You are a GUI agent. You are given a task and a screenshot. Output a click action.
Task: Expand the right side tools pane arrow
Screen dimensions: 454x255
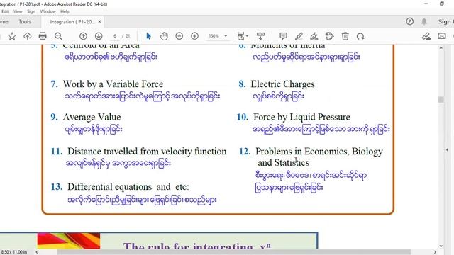448,149
